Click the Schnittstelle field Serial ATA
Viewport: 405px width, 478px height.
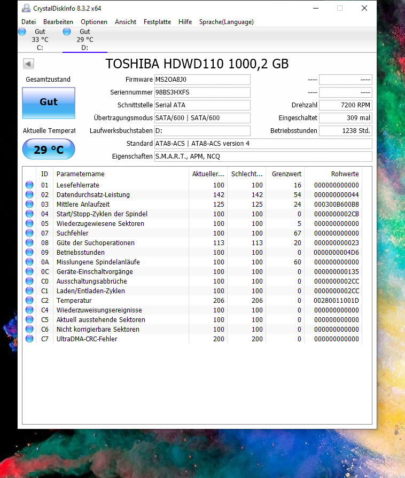(x=202, y=105)
